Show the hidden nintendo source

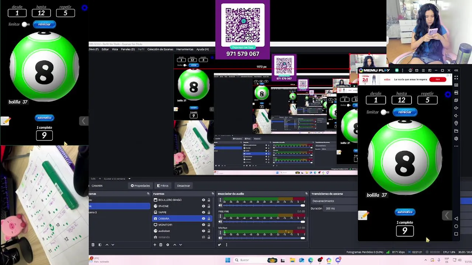point(203,237)
